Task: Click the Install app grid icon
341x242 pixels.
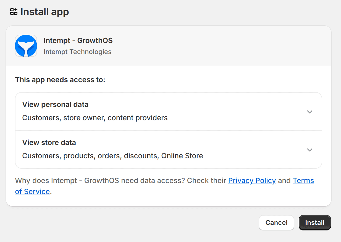Action: (14, 12)
